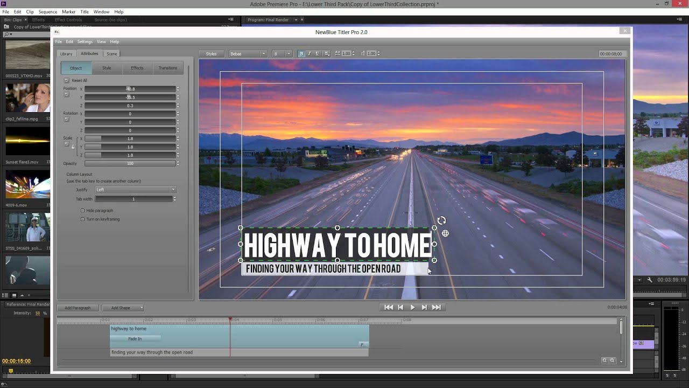This screenshot has width=689, height=388.
Task: Click the Scale X slider
Action: [x=130, y=138]
